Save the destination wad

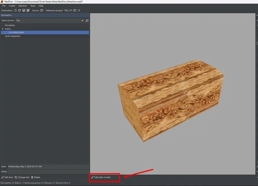[x=24, y=10]
